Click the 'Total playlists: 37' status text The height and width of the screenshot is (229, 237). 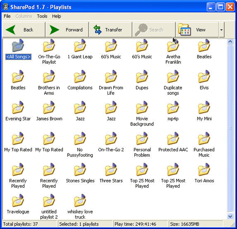click(x=20, y=224)
